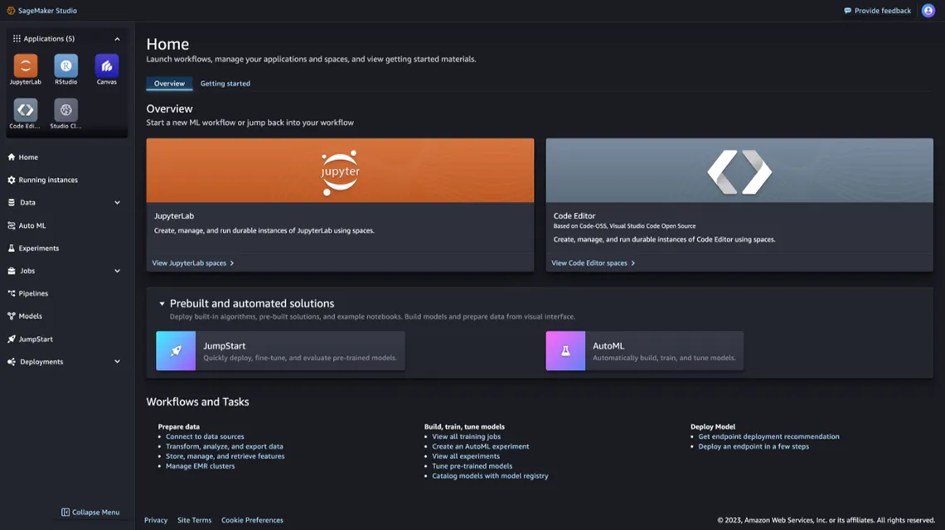Open Connect to data sources link
The width and height of the screenshot is (945, 530).
[x=205, y=436]
